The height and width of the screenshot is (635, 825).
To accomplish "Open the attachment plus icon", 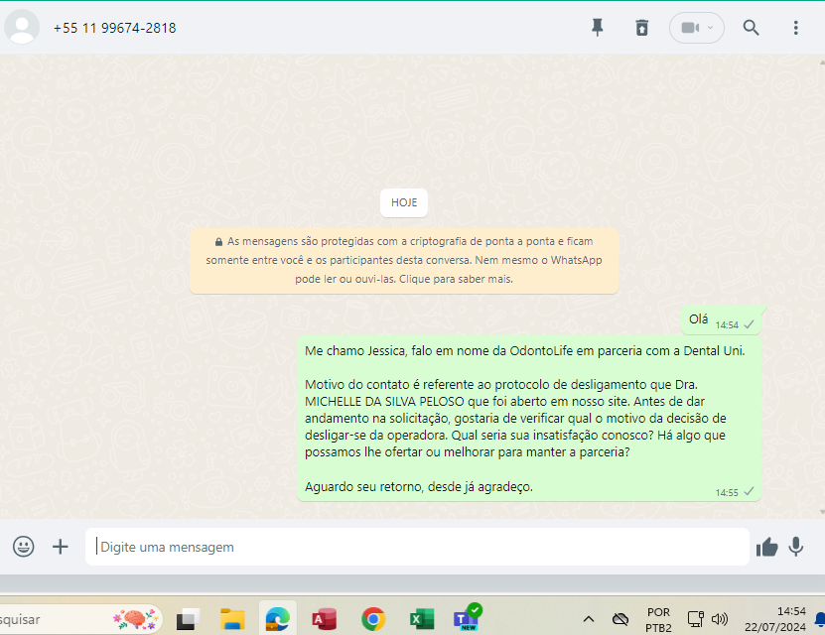I will pyautogui.click(x=61, y=547).
